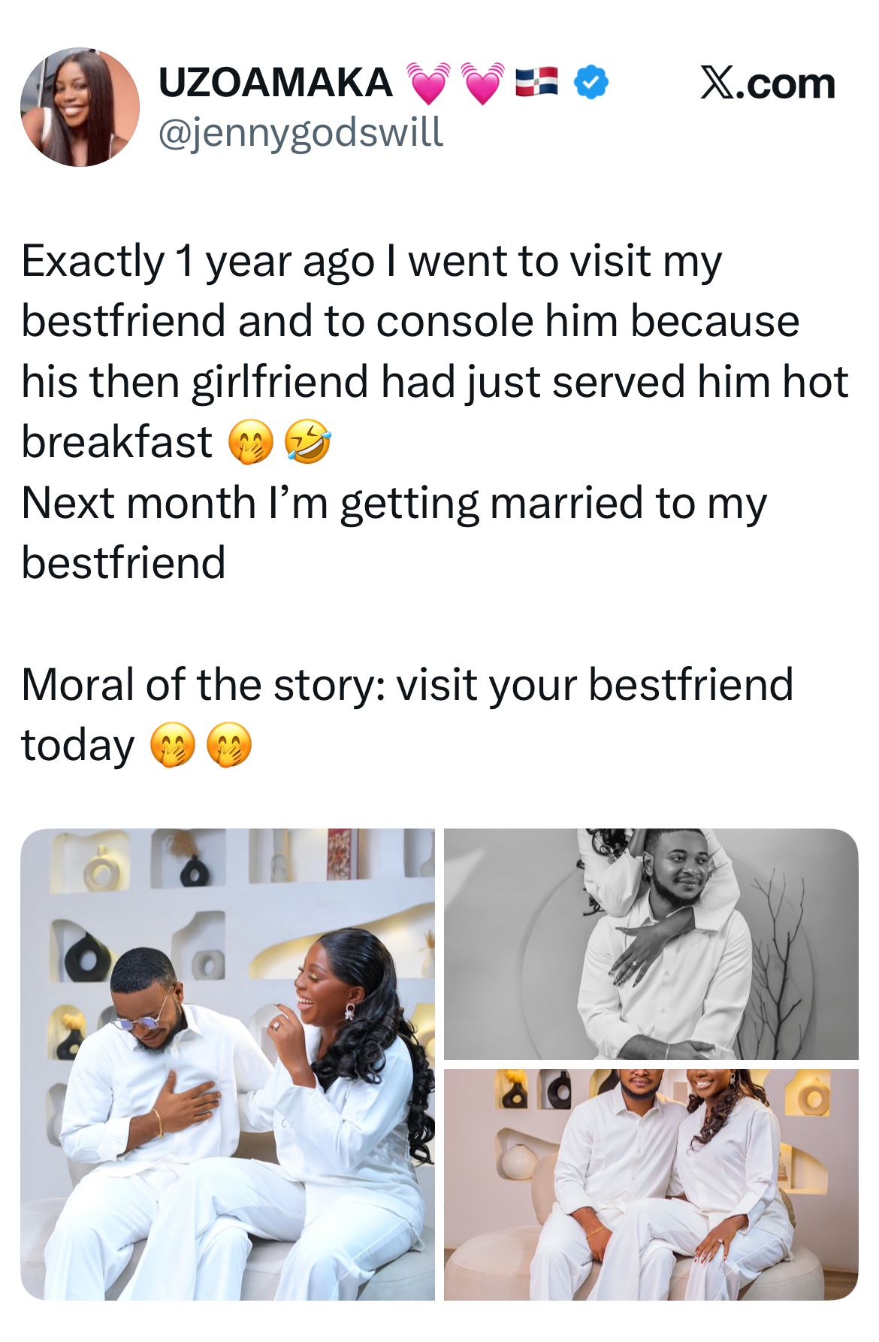Click the 'Exactly 1 year ago' opening line
The width and height of the screenshot is (879, 1342).
click(371, 261)
